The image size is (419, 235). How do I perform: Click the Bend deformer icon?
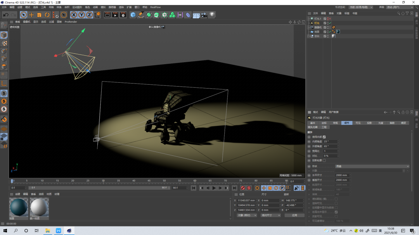point(188,15)
